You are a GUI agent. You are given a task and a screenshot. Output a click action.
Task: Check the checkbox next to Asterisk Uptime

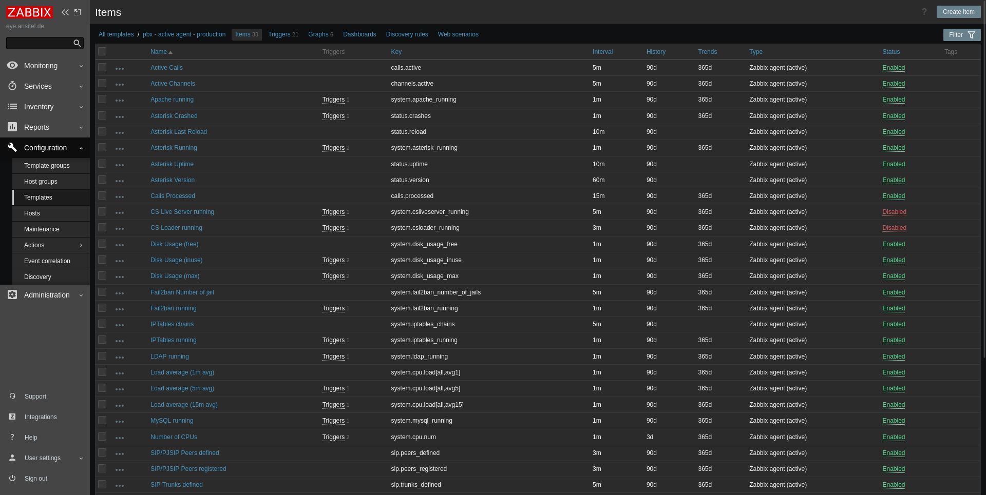[x=102, y=164]
